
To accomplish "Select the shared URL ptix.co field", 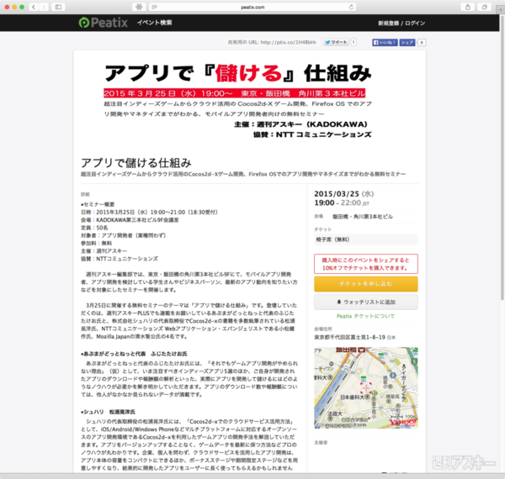I will click(x=272, y=42).
